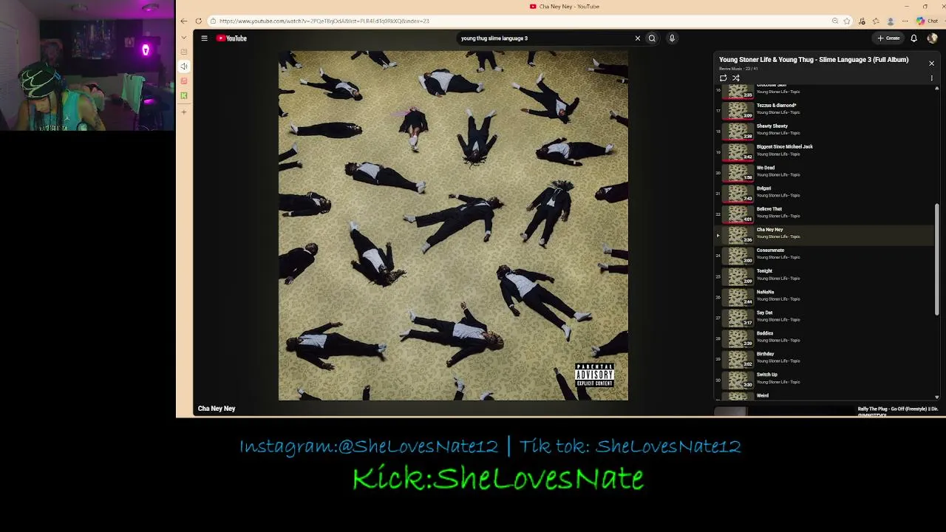Click the muted-audio tab icon in the sidebar
Image resolution: width=946 pixels, height=532 pixels.
pyautogui.click(x=184, y=66)
